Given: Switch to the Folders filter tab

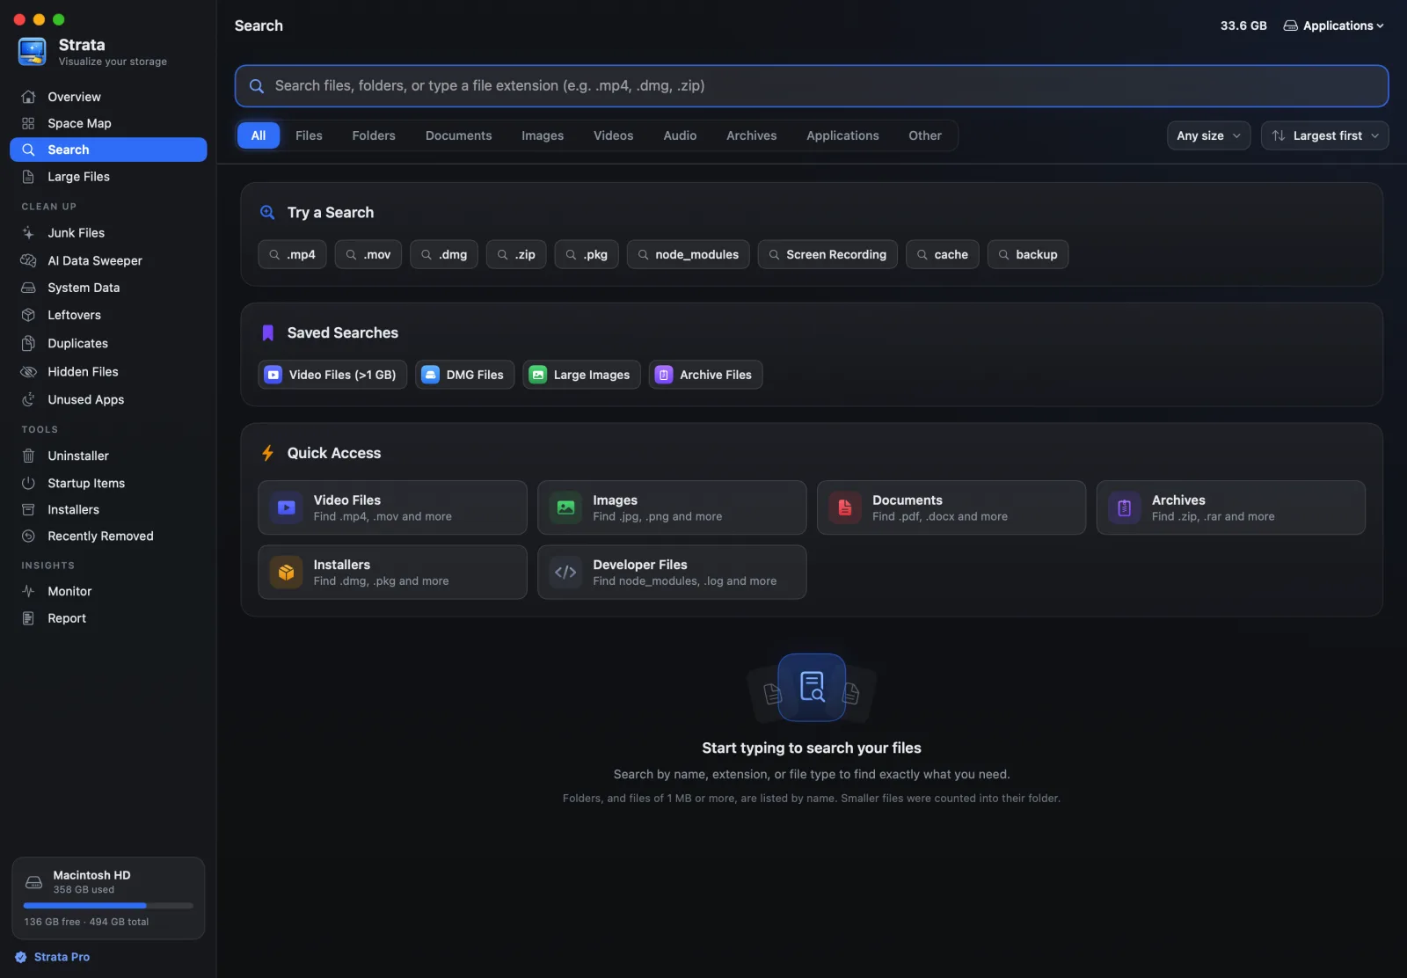Looking at the screenshot, I should (x=374, y=135).
